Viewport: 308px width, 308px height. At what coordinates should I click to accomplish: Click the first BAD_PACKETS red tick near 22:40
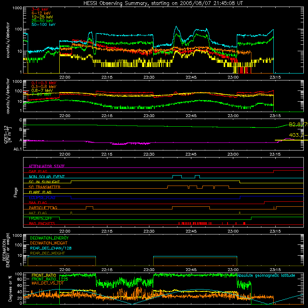point(179,223)
